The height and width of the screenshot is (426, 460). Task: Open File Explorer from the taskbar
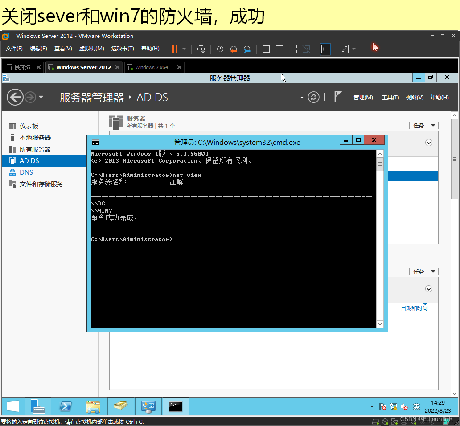(93, 406)
